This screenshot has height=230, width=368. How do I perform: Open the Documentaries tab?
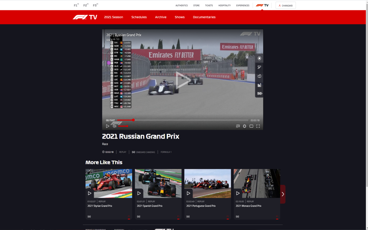click(x=204, y=17)
